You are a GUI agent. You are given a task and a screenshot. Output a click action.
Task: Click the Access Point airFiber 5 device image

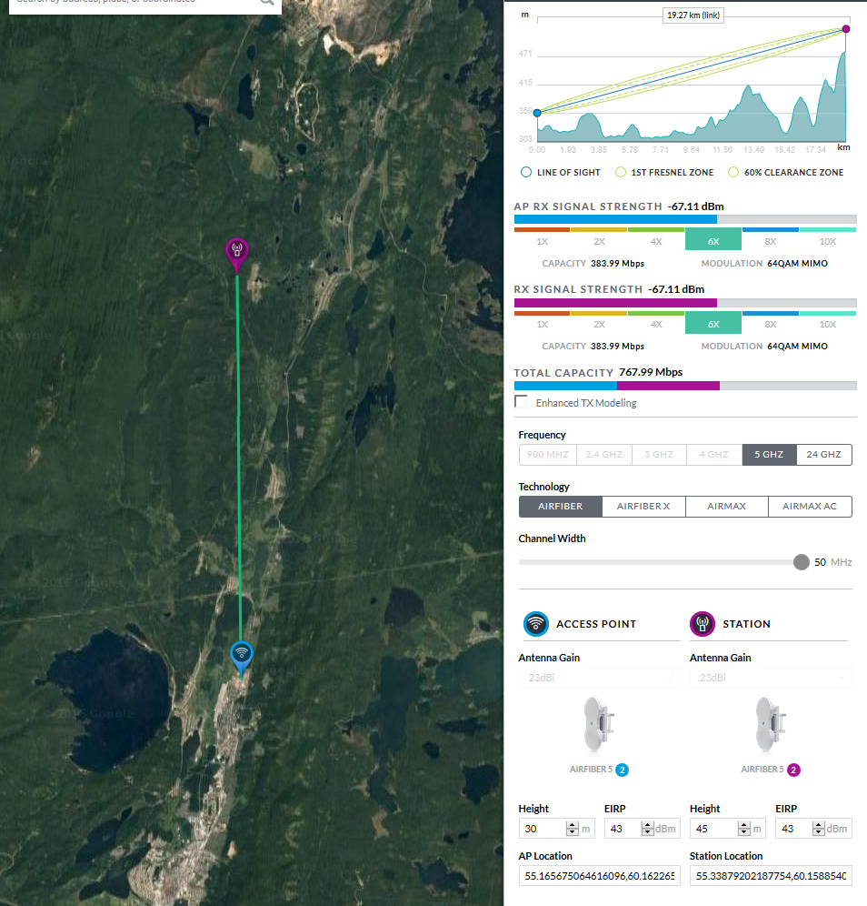(599, 724)
